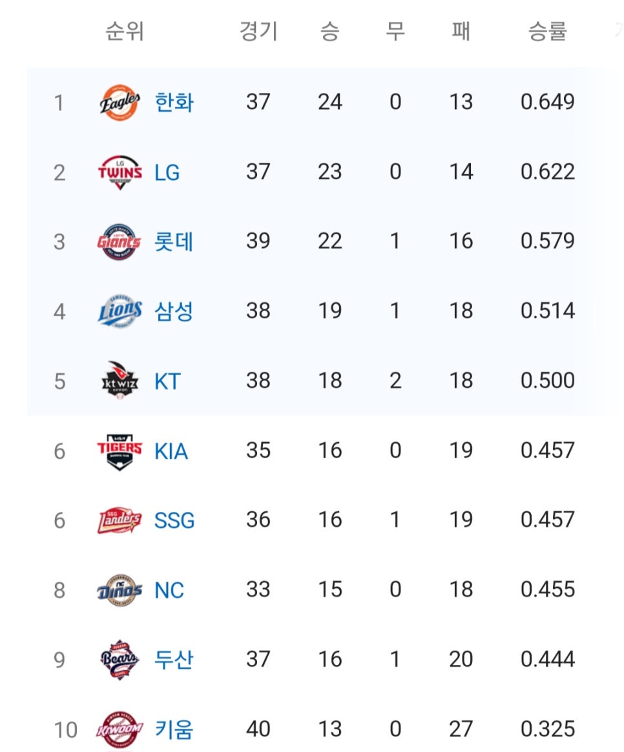This screenshot has height=752, width=624.
Task: Click the NC Dinos team logo
Action: click(x=120, y=590)
